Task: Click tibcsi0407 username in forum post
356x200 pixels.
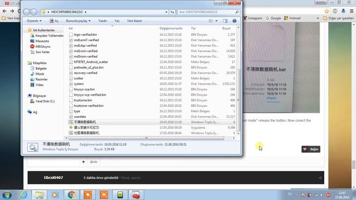Action: (x=53, y=178)
